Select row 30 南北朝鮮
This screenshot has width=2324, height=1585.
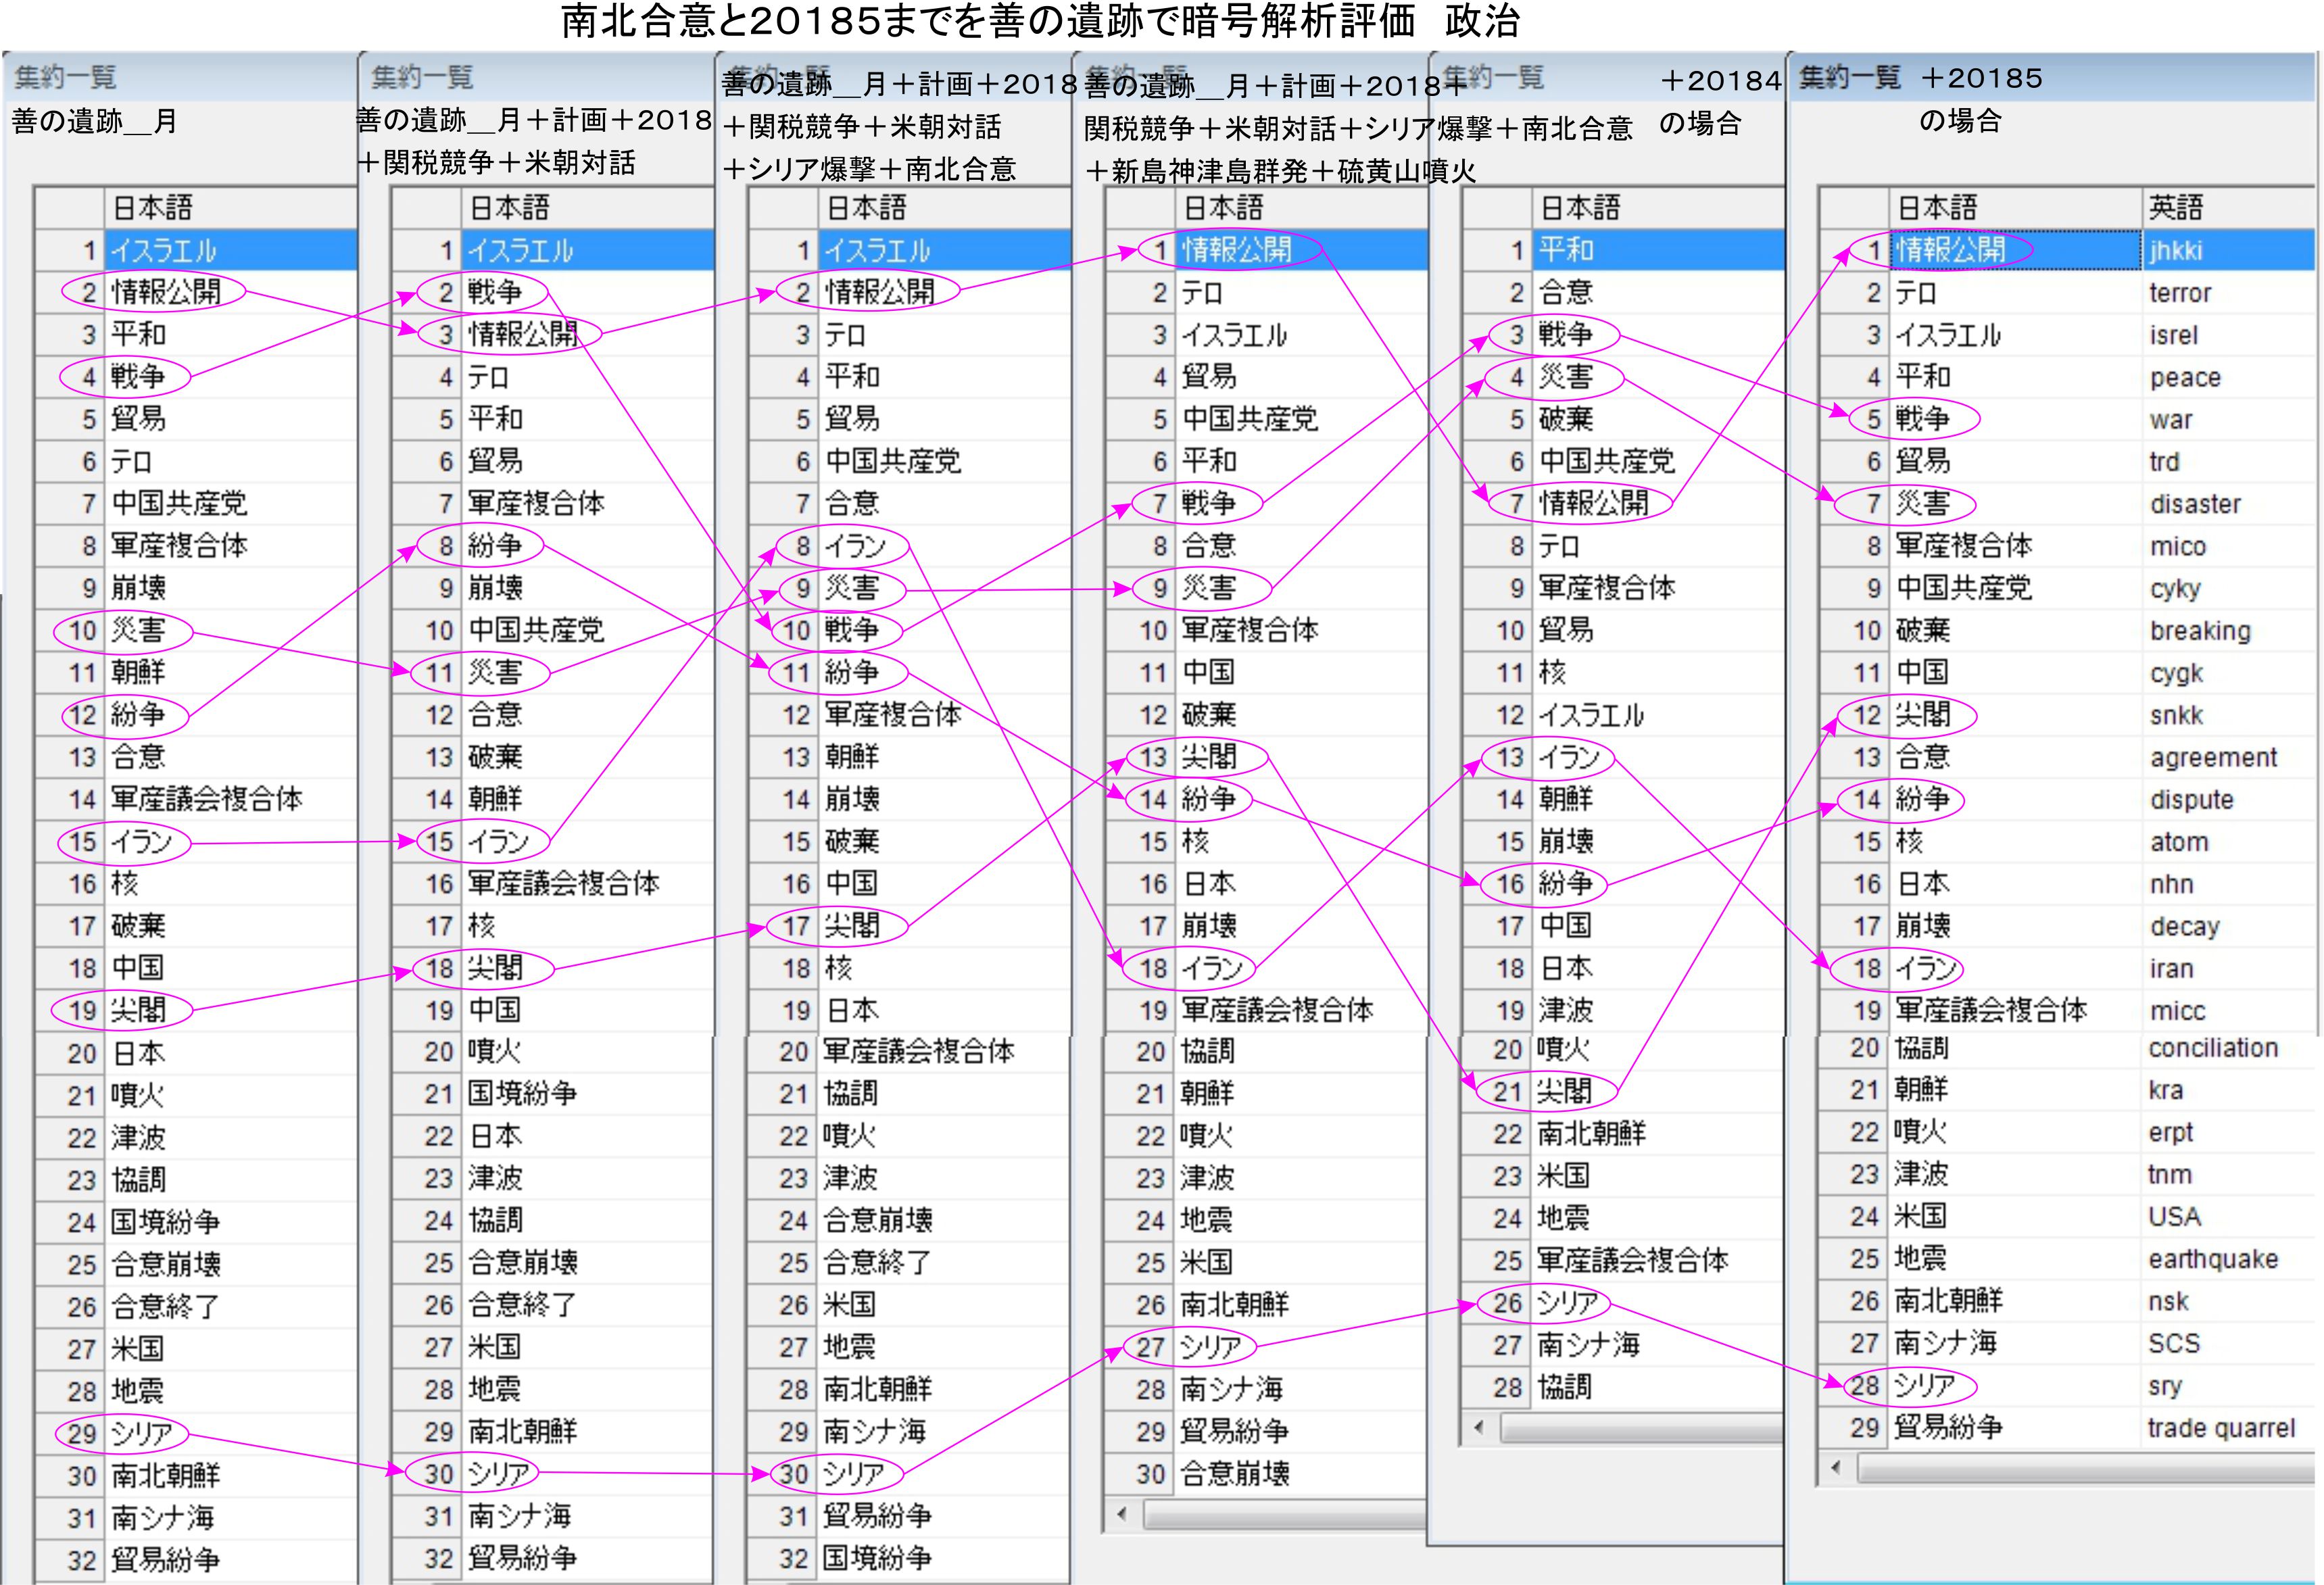click(x=165, y=1475)
